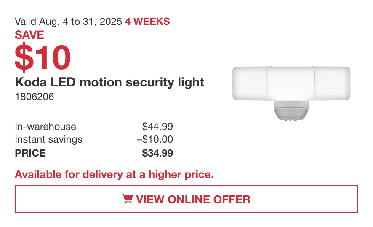Viewport: 373px width, 227px height.
Task: Click Available for delivery at a higher price
Action: click(115, 175)
